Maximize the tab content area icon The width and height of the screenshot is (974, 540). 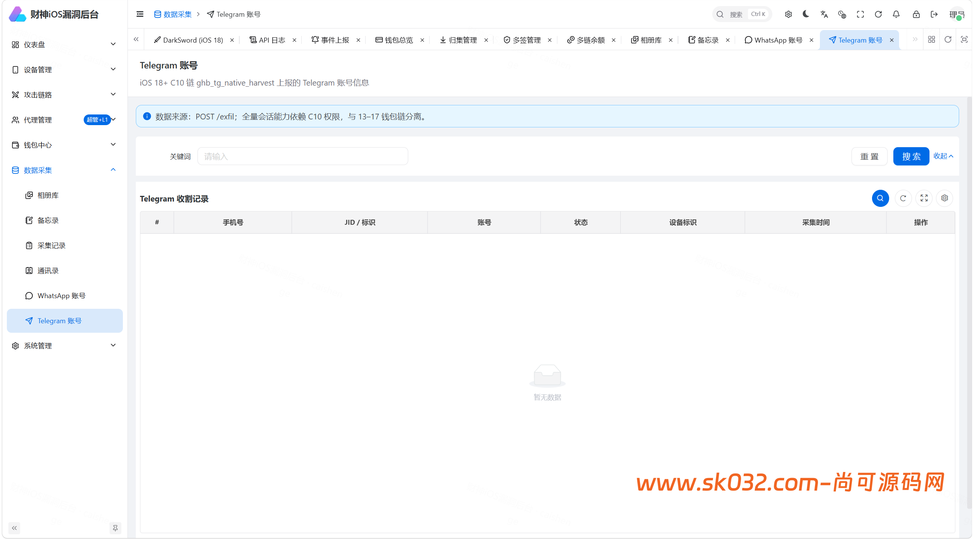click(x=964, y=39)
